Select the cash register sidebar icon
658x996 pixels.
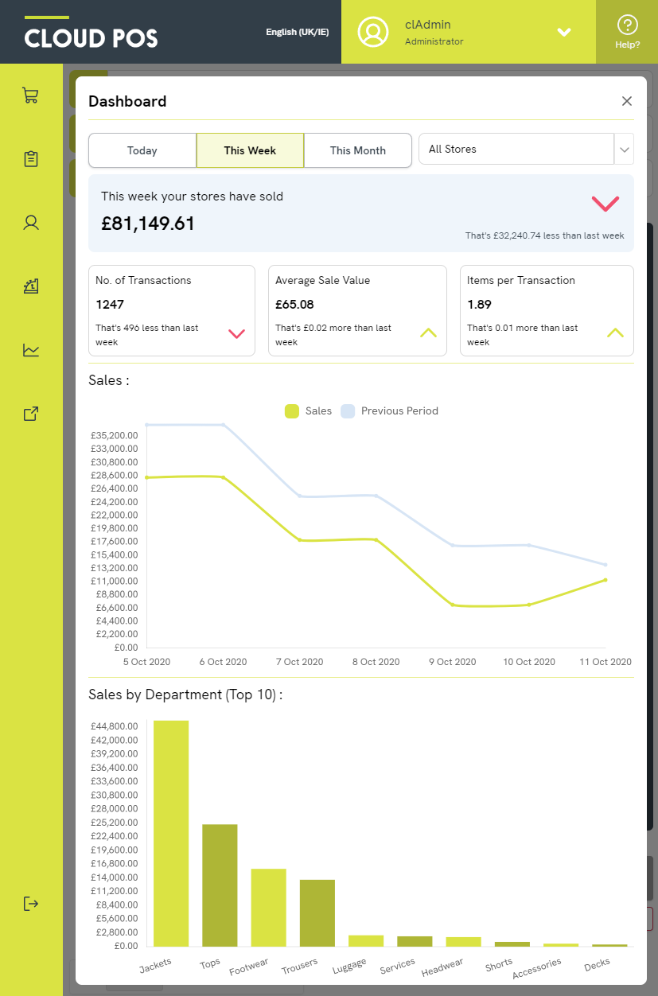click(x=31, y=286)
